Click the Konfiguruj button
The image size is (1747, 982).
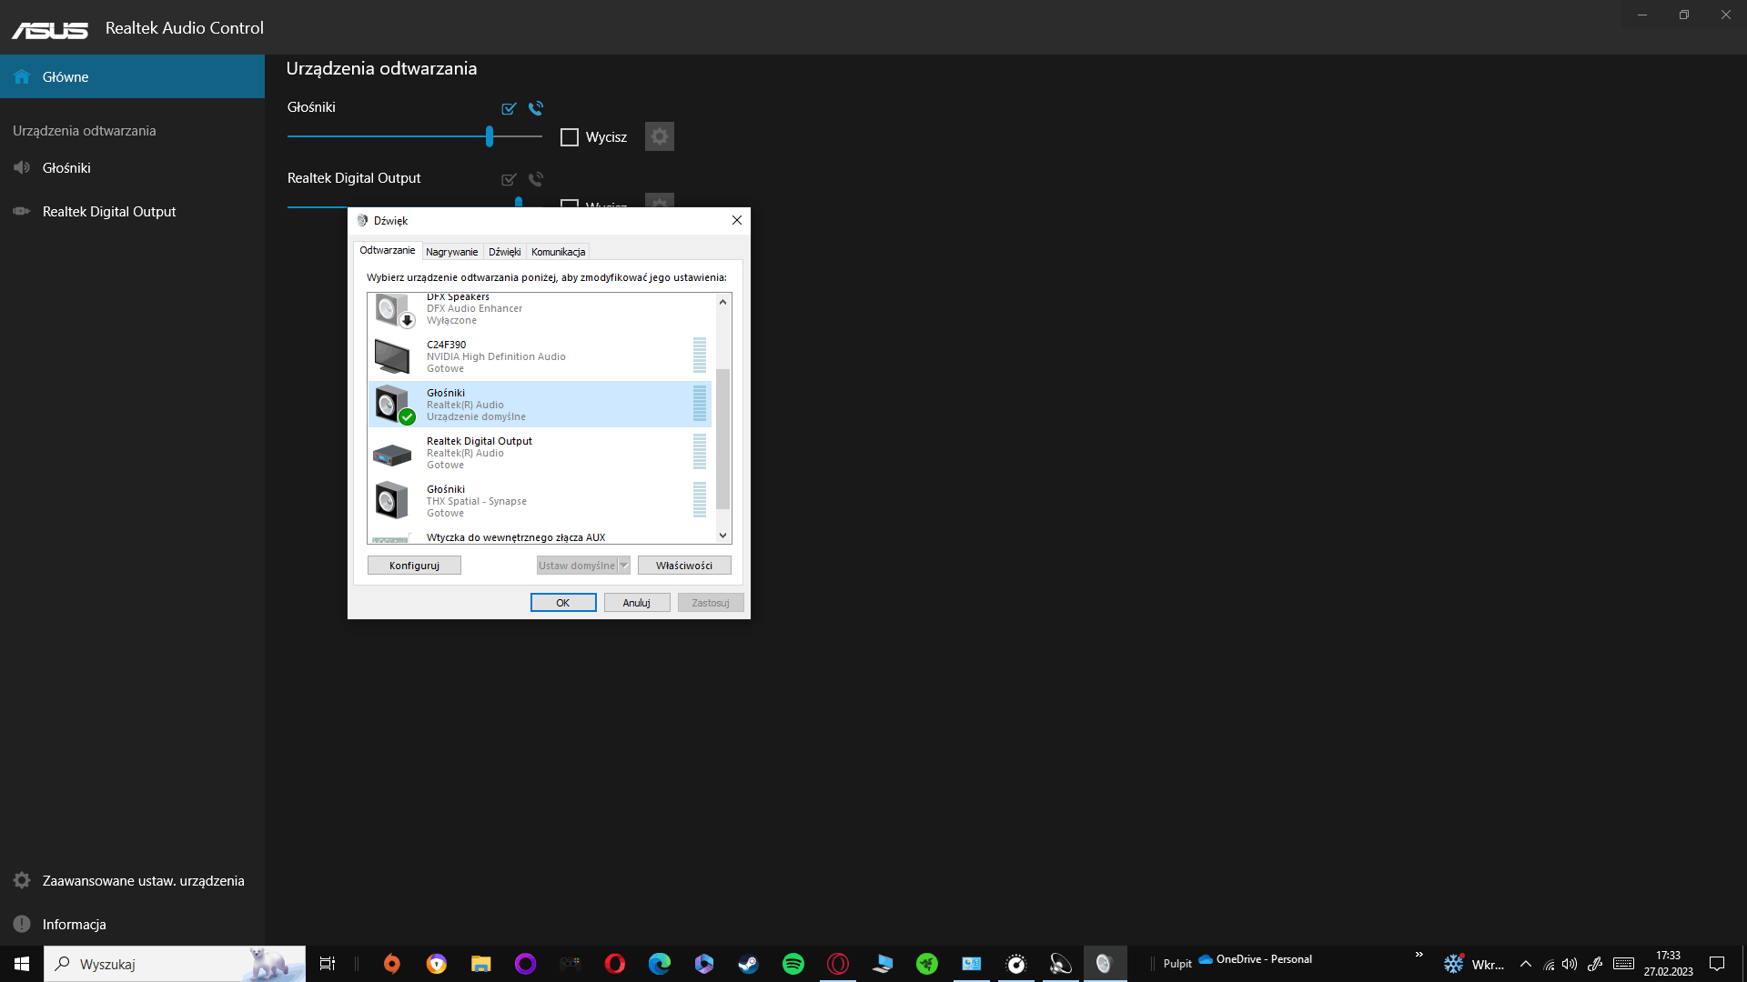click(x=414, y=566)
